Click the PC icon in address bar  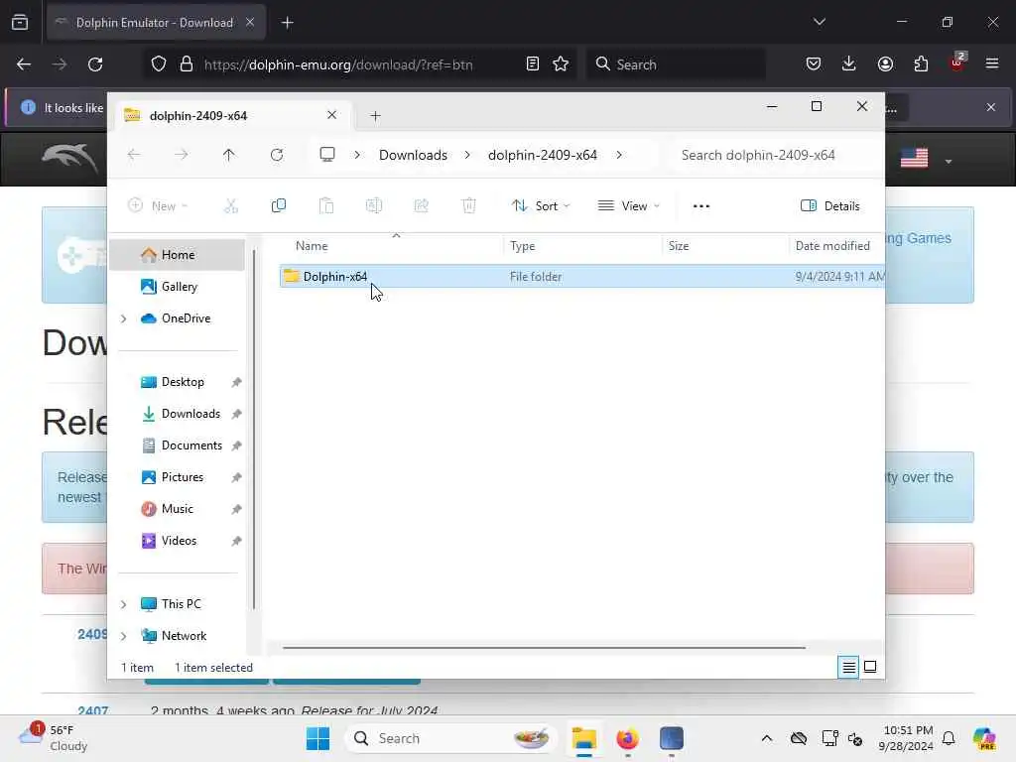click(327, 155)
